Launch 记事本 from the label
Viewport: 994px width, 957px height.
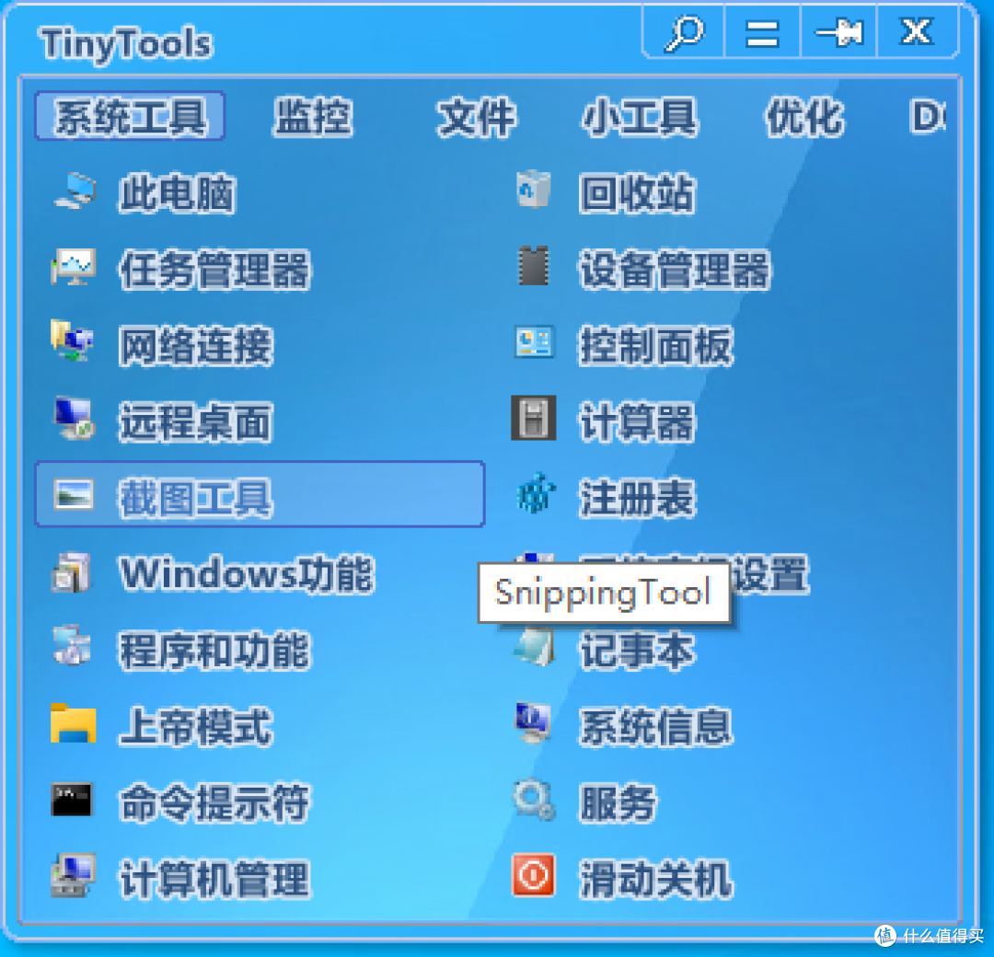[x=637, y=651]
